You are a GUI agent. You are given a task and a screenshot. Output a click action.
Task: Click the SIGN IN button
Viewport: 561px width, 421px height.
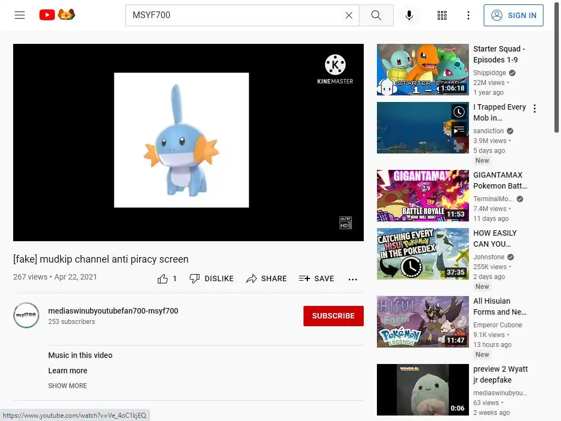pyautogui.click(x=513, y=15)
